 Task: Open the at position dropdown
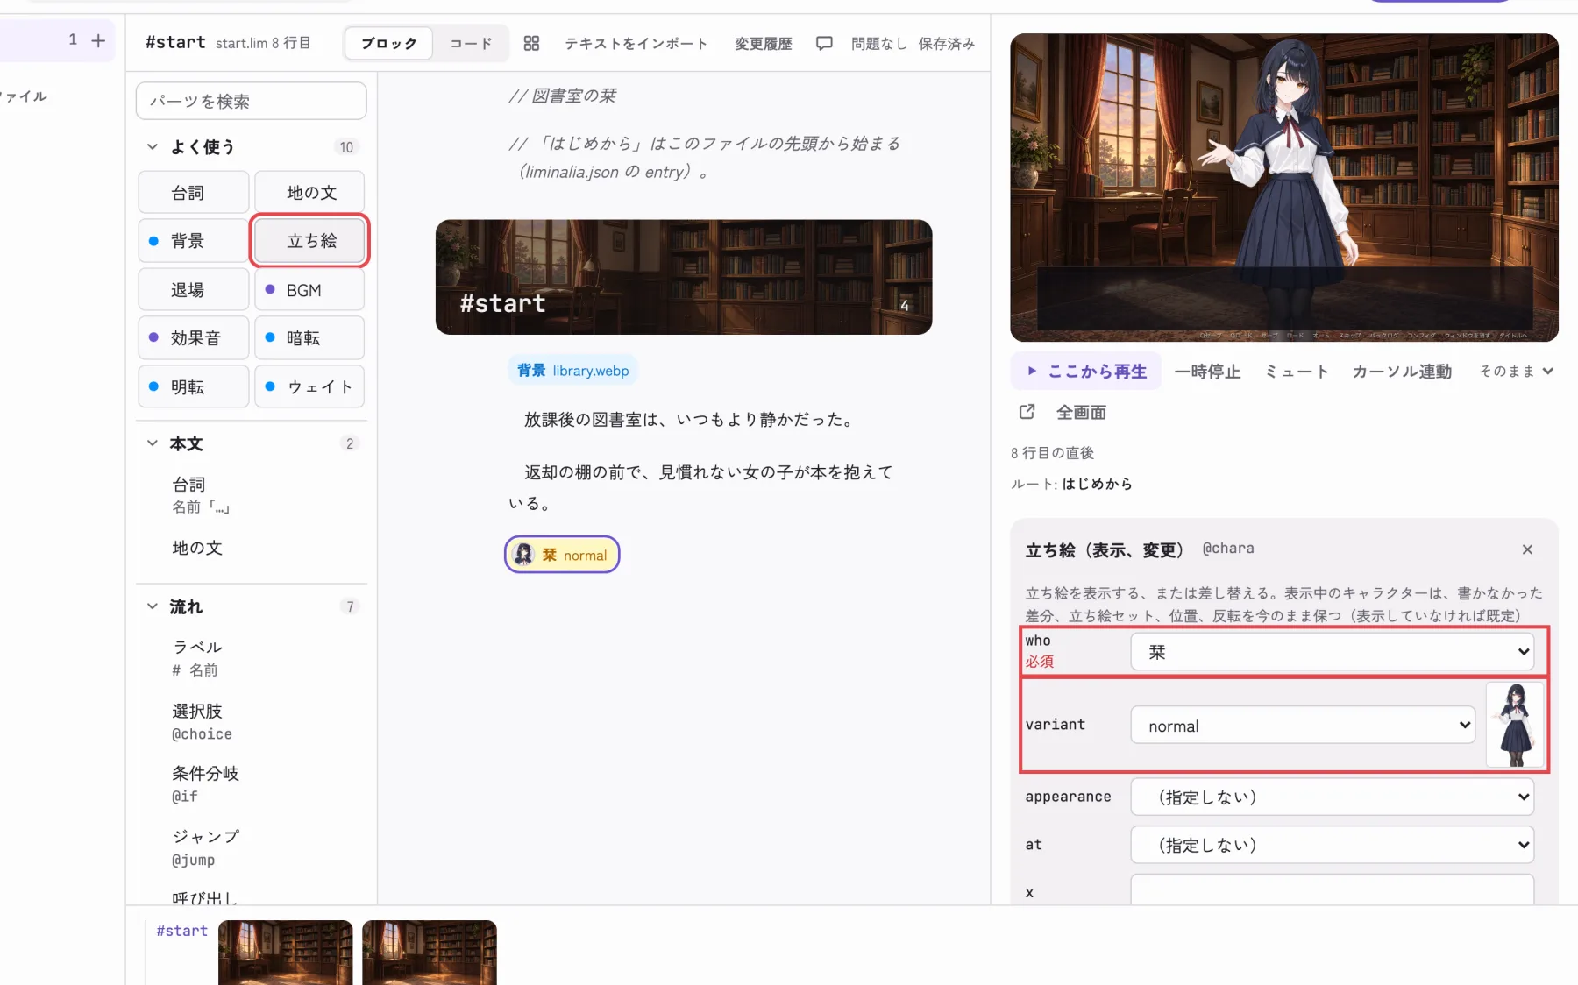pos(1332,845)
